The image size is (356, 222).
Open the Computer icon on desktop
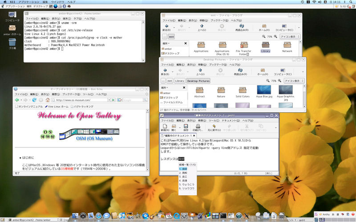[12, 16]
